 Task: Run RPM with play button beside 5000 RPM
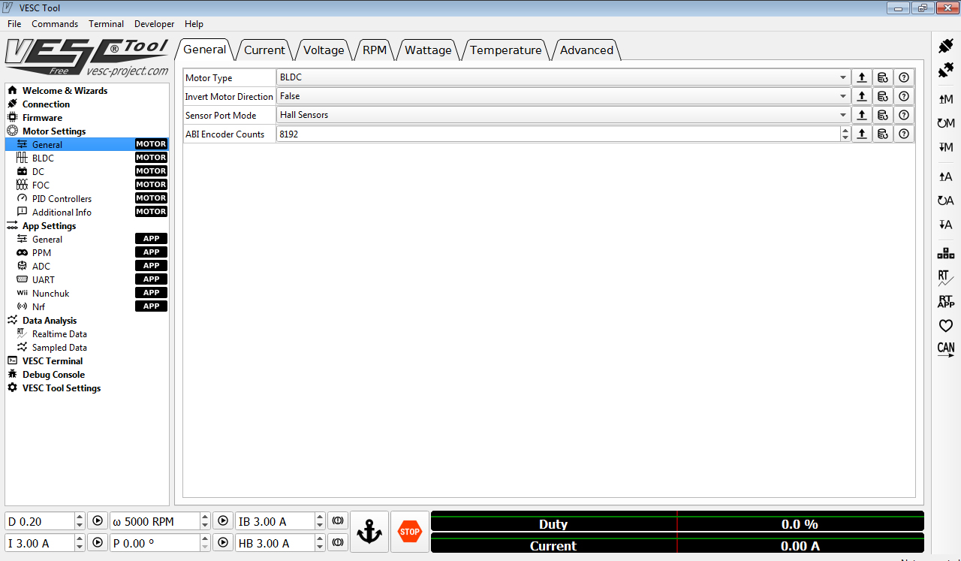coord(223,520)
